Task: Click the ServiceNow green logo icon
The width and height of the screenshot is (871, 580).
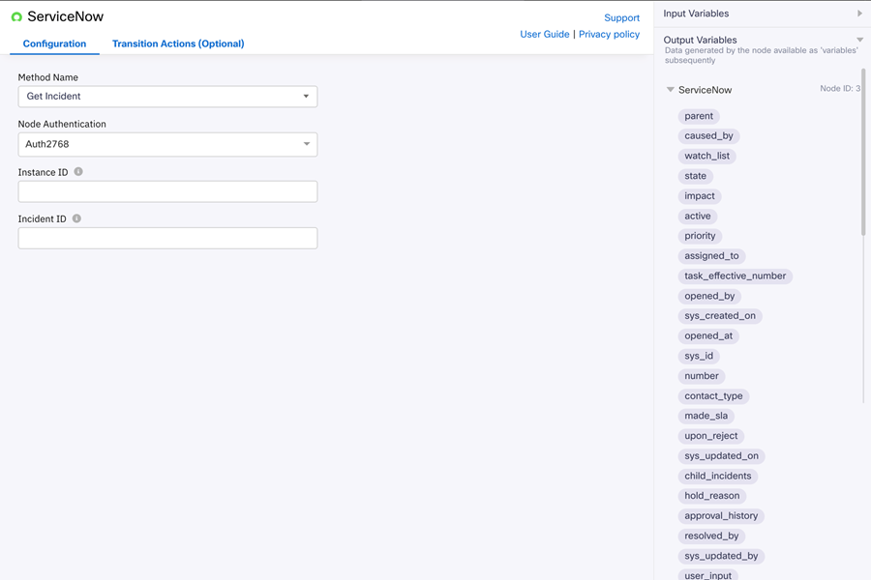Action: point(16,17)
